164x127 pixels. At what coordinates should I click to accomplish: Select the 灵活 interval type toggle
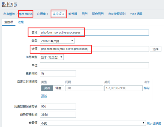(47, 88)
